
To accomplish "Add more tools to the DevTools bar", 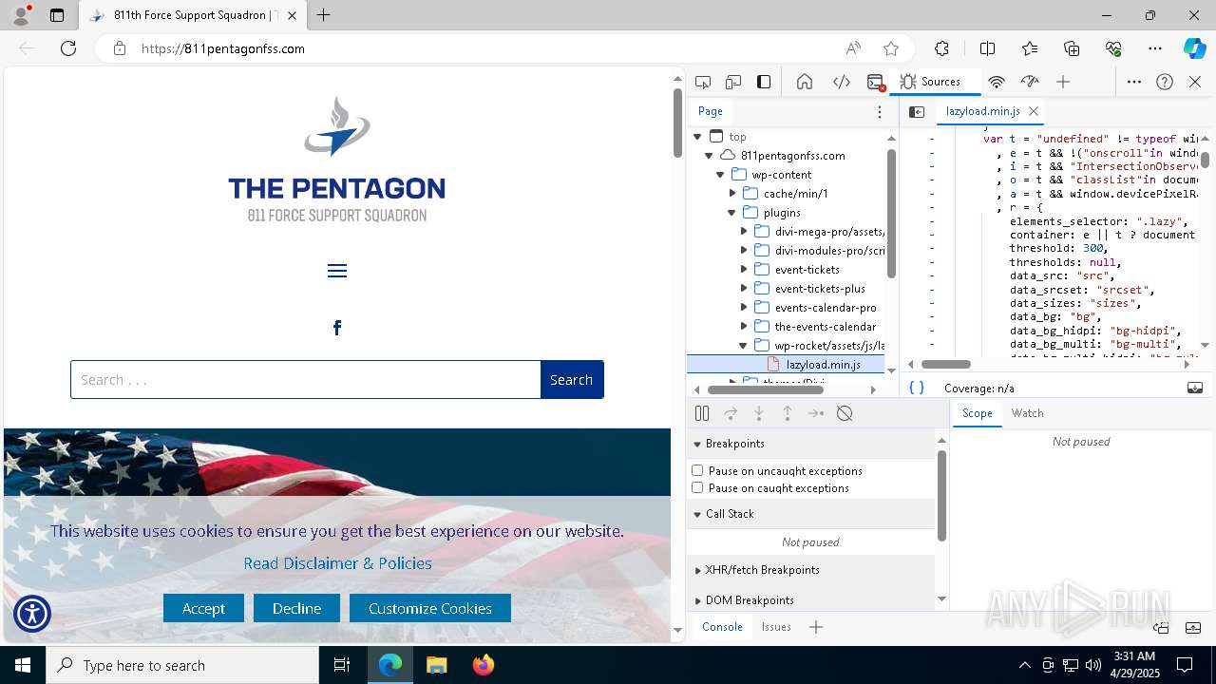I will 1063,82.
